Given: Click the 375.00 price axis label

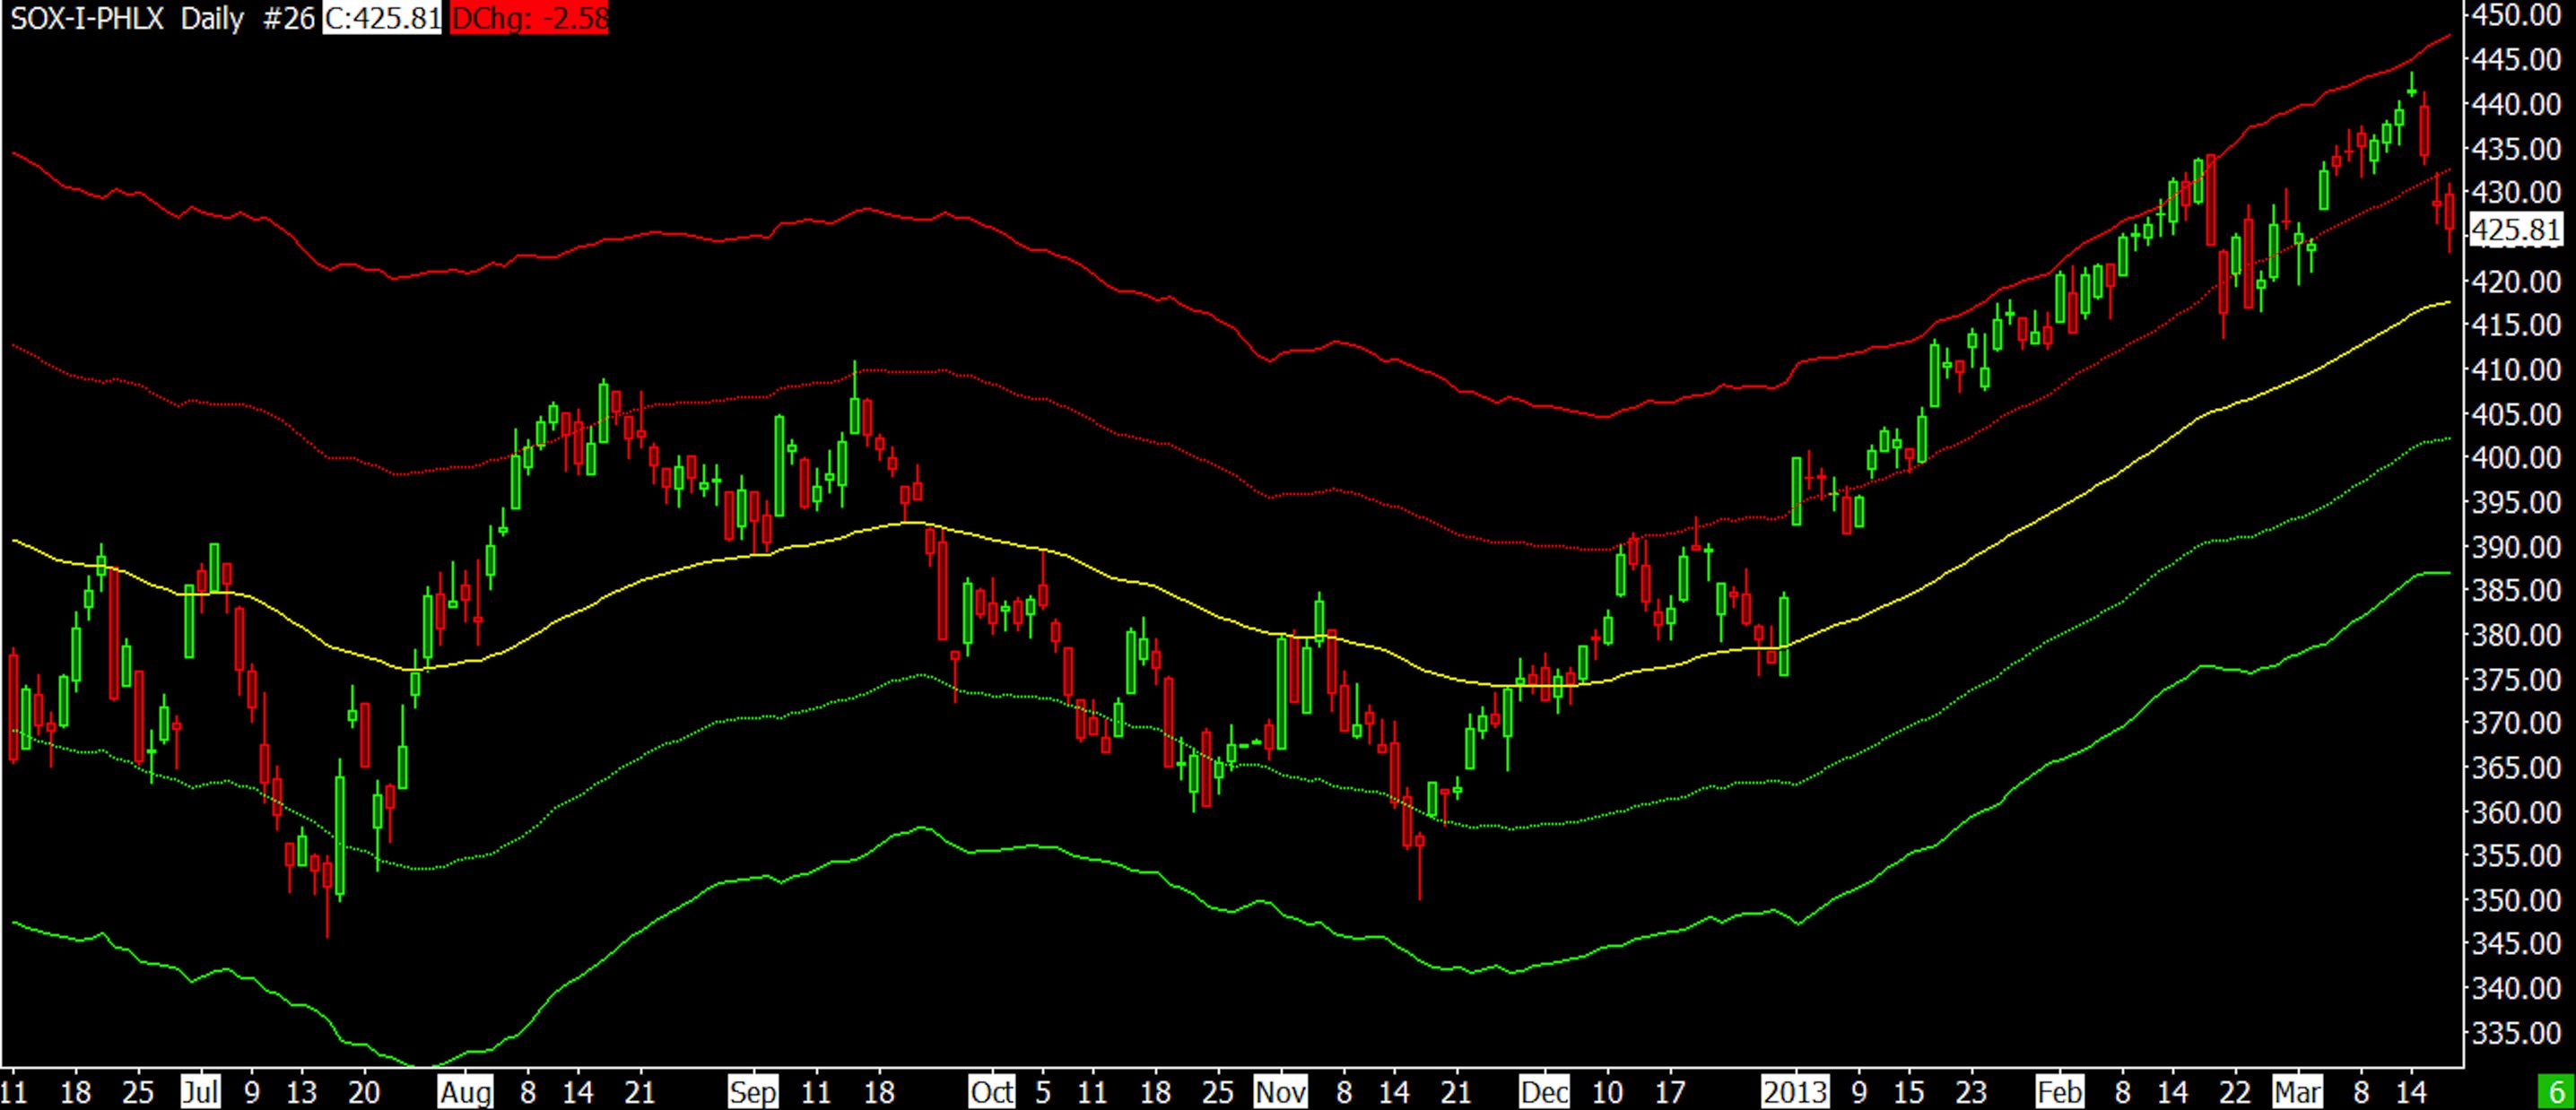Looking at the screenshot, I should pos(2514,679).
